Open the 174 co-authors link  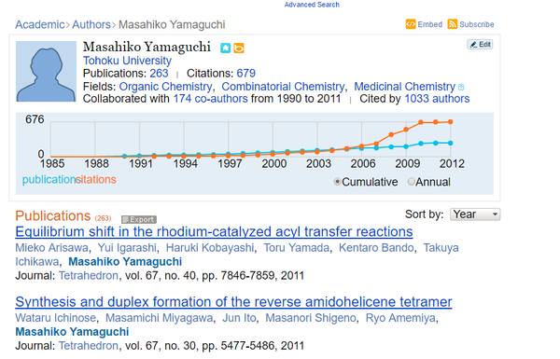(210, 99)
